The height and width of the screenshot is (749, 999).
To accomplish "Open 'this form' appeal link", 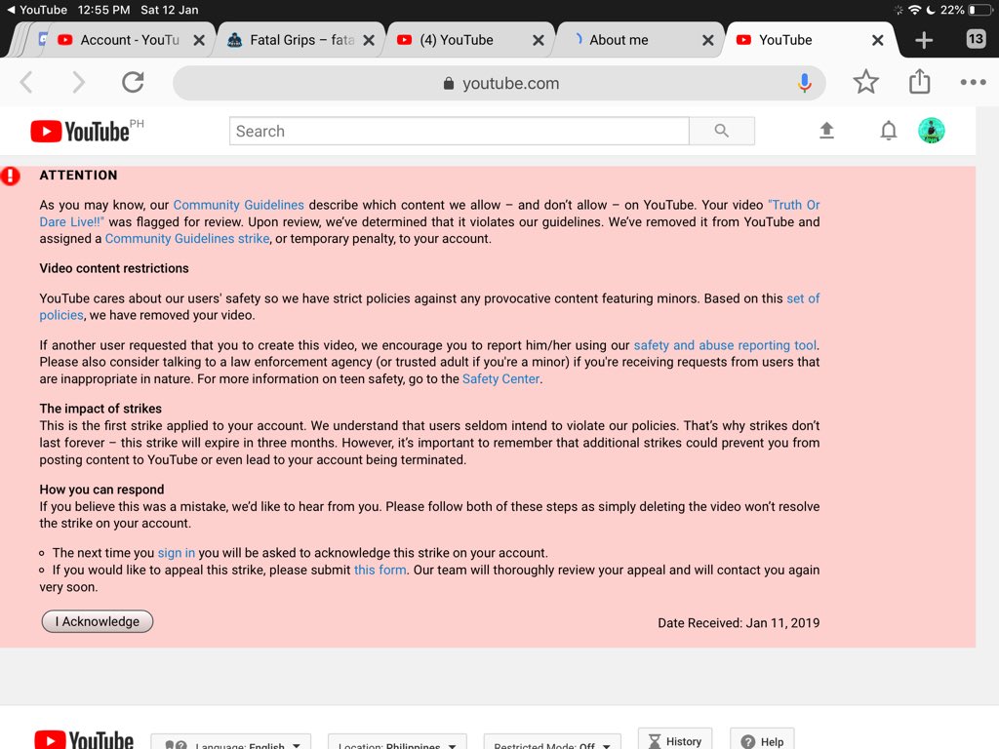I will coord(380,570).
